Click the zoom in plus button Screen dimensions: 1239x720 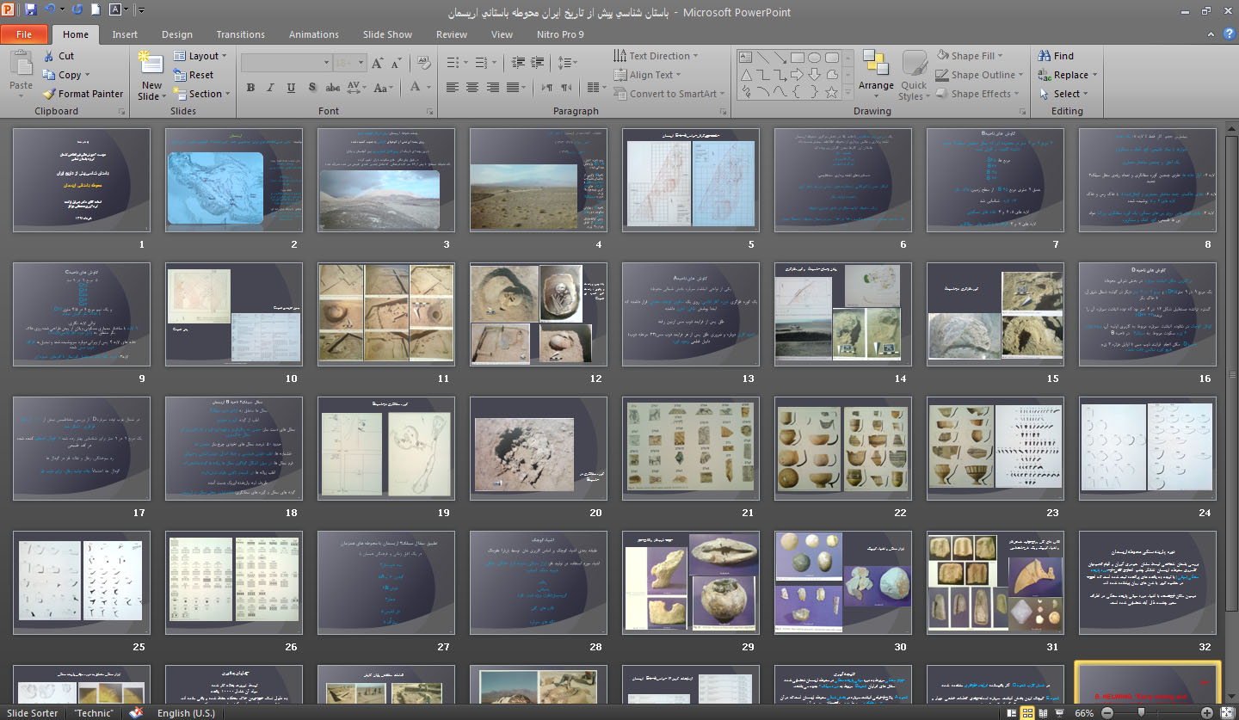[x=1207, y=713]
